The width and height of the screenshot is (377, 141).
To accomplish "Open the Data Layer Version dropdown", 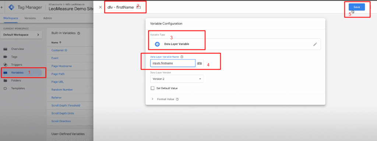I will 177,79.
